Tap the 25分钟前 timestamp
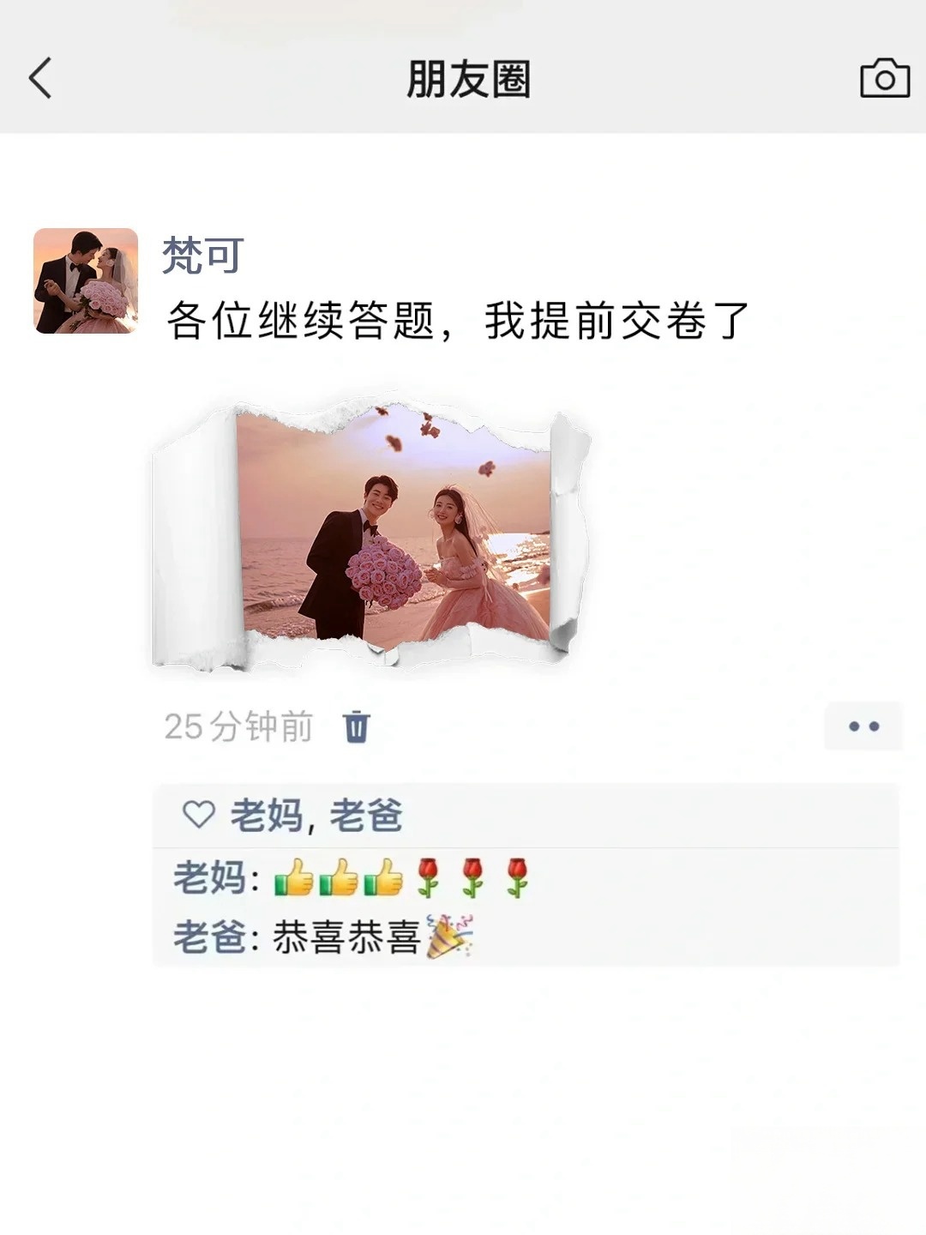The image size is (926, 1235). tap(238, 726)
